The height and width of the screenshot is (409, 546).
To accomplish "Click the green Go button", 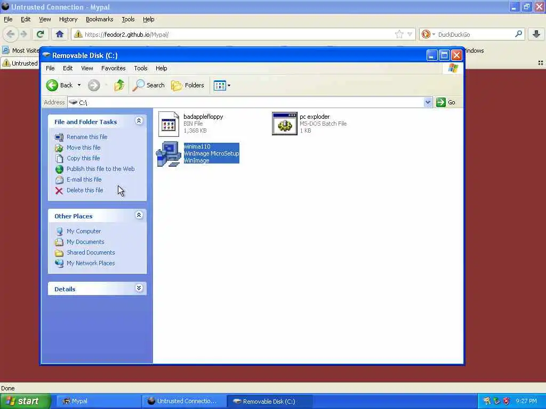I will tap(446, 102).
